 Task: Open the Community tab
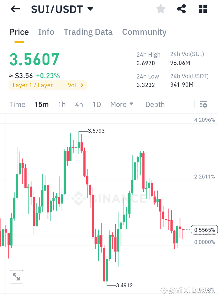point(144,32)
